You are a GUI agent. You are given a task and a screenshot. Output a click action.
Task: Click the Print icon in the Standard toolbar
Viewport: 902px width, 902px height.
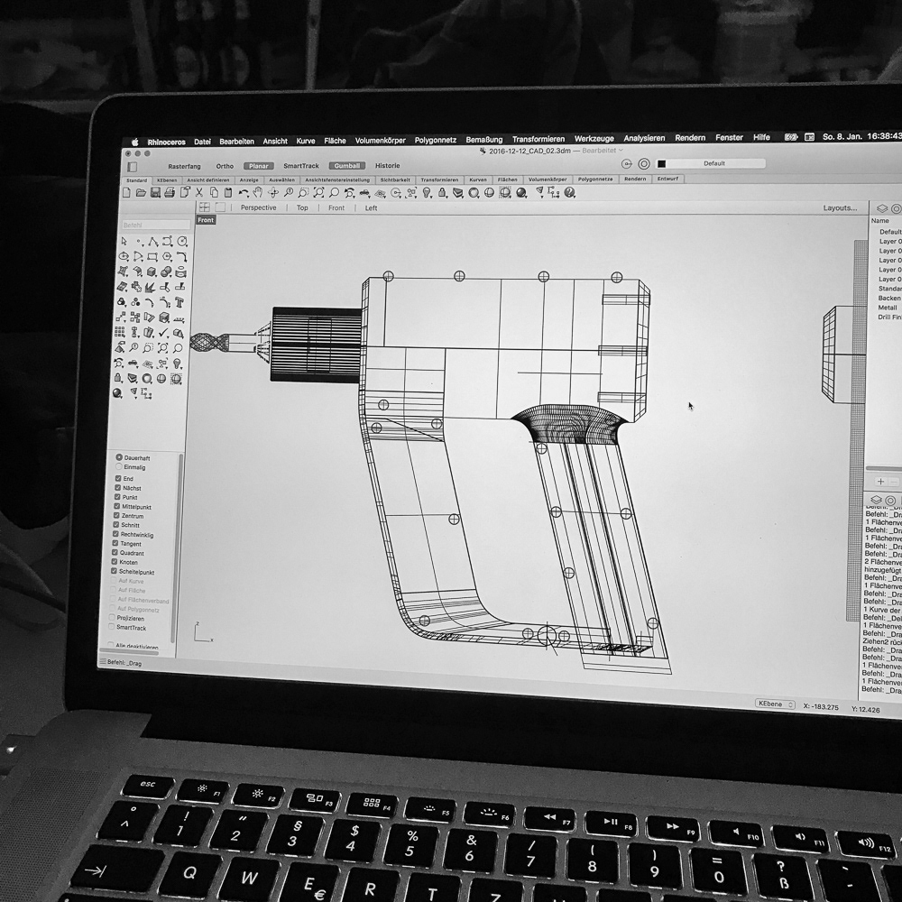point(170,192)
